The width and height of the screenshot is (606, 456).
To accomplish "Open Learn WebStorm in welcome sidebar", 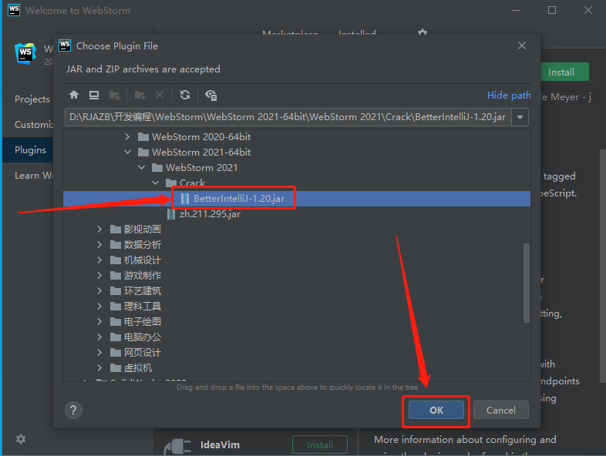I will (34, 176).
